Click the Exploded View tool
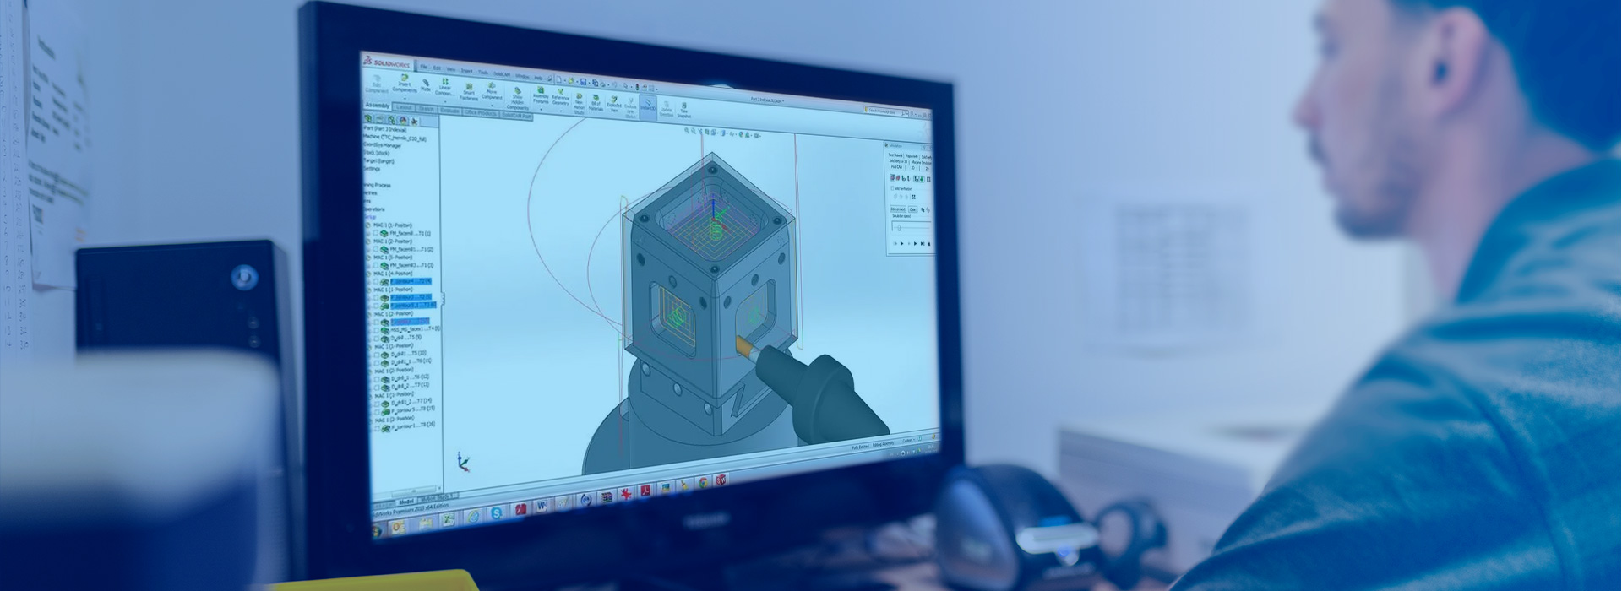Image resolution: width=1622 pixels, height=591 pixels. coord(614,104)
